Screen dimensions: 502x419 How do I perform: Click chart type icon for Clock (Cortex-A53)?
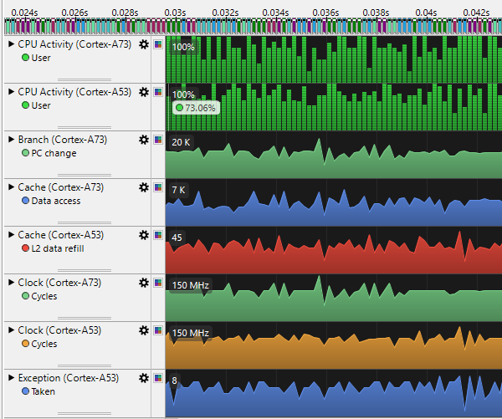pyautogui.click(x=157, y=330)
